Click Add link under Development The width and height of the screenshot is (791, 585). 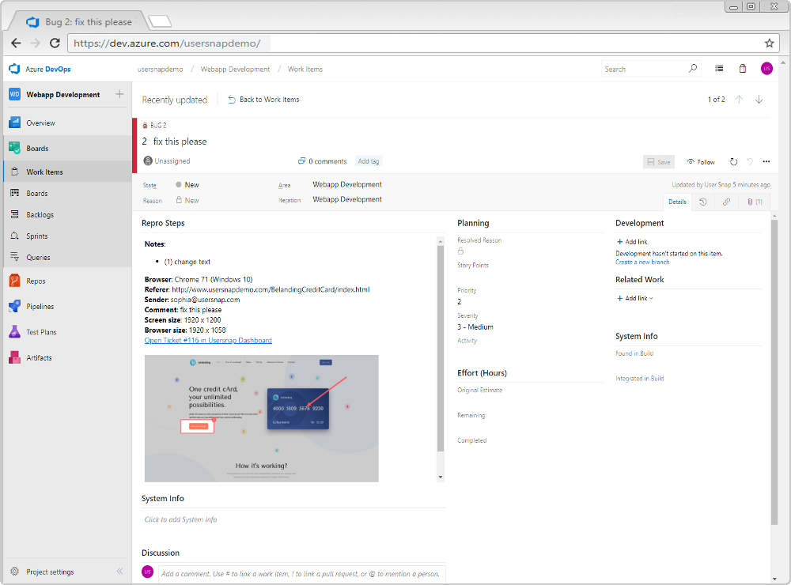632,242
